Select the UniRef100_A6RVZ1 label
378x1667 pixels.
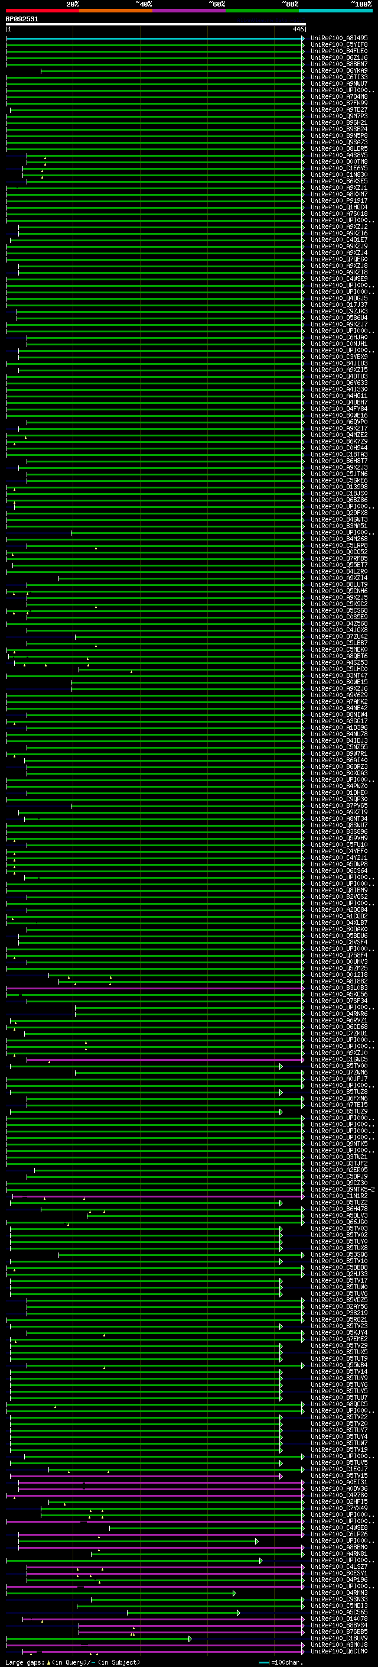tap(339, 1021)
